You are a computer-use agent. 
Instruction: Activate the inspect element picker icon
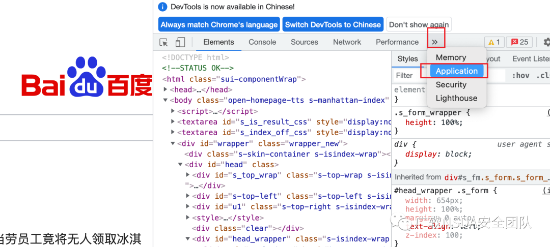164,42
